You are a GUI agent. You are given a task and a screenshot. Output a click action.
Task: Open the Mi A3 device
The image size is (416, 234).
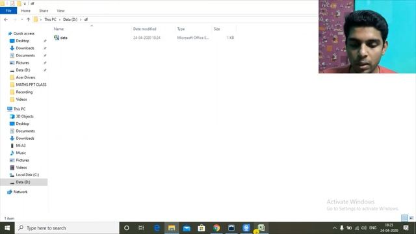point(21,146)
